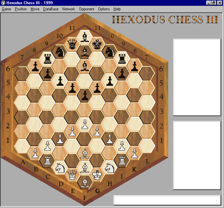
Task: Select the lowest of the three black bishops
Action: click(x=84, y=66)
